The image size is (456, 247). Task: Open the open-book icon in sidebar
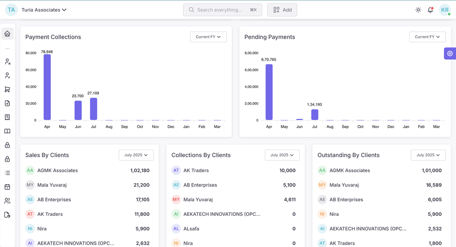(x=8, y=131)
